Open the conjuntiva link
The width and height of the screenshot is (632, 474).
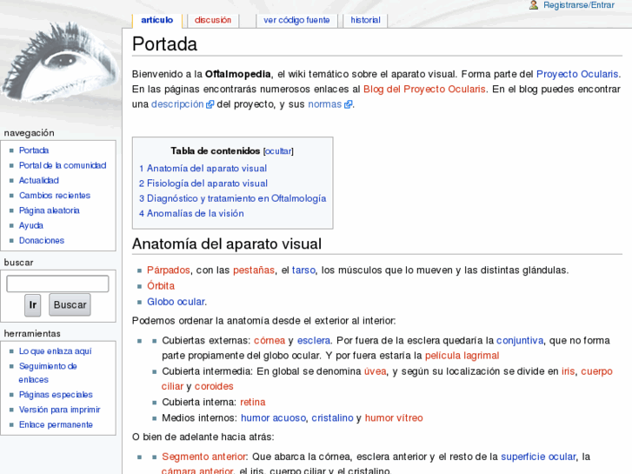520,341
